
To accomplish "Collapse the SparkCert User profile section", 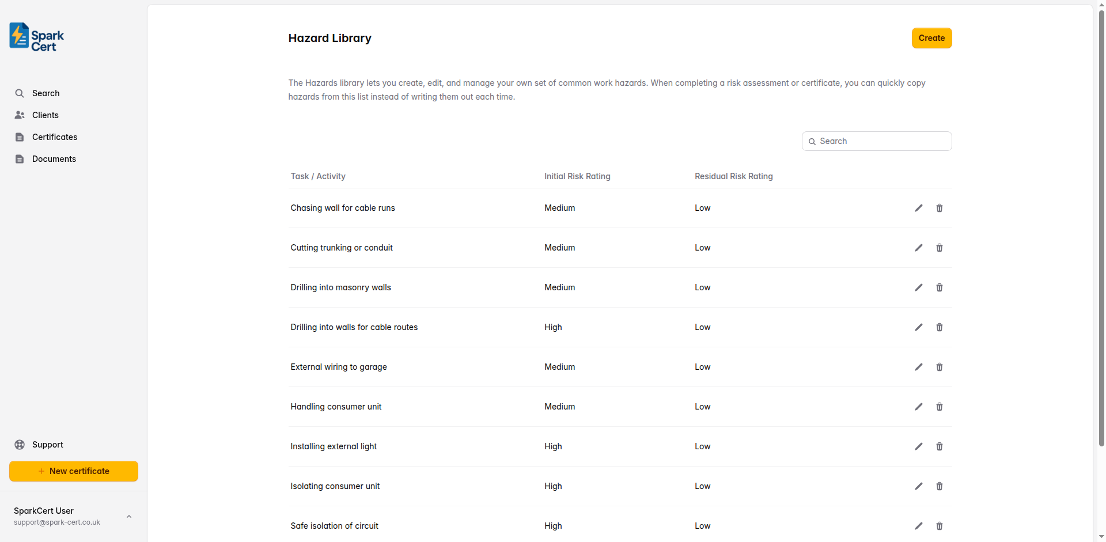I will (x=128, y=516).
